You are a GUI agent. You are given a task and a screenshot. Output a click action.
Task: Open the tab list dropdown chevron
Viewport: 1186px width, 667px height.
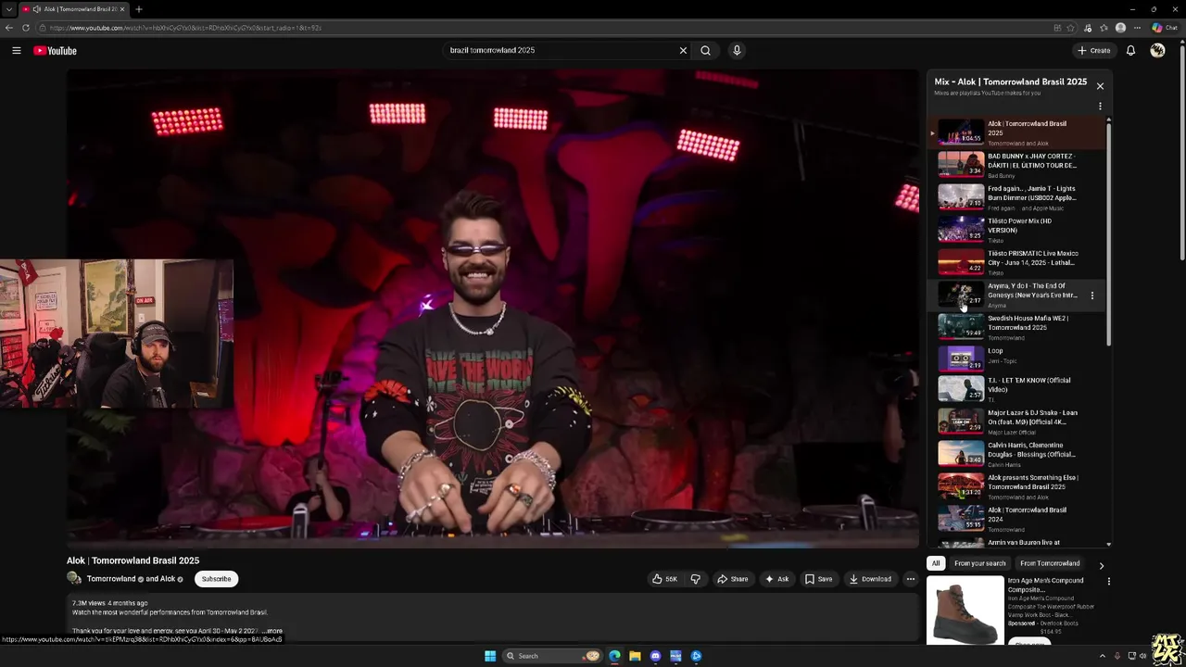9,9
